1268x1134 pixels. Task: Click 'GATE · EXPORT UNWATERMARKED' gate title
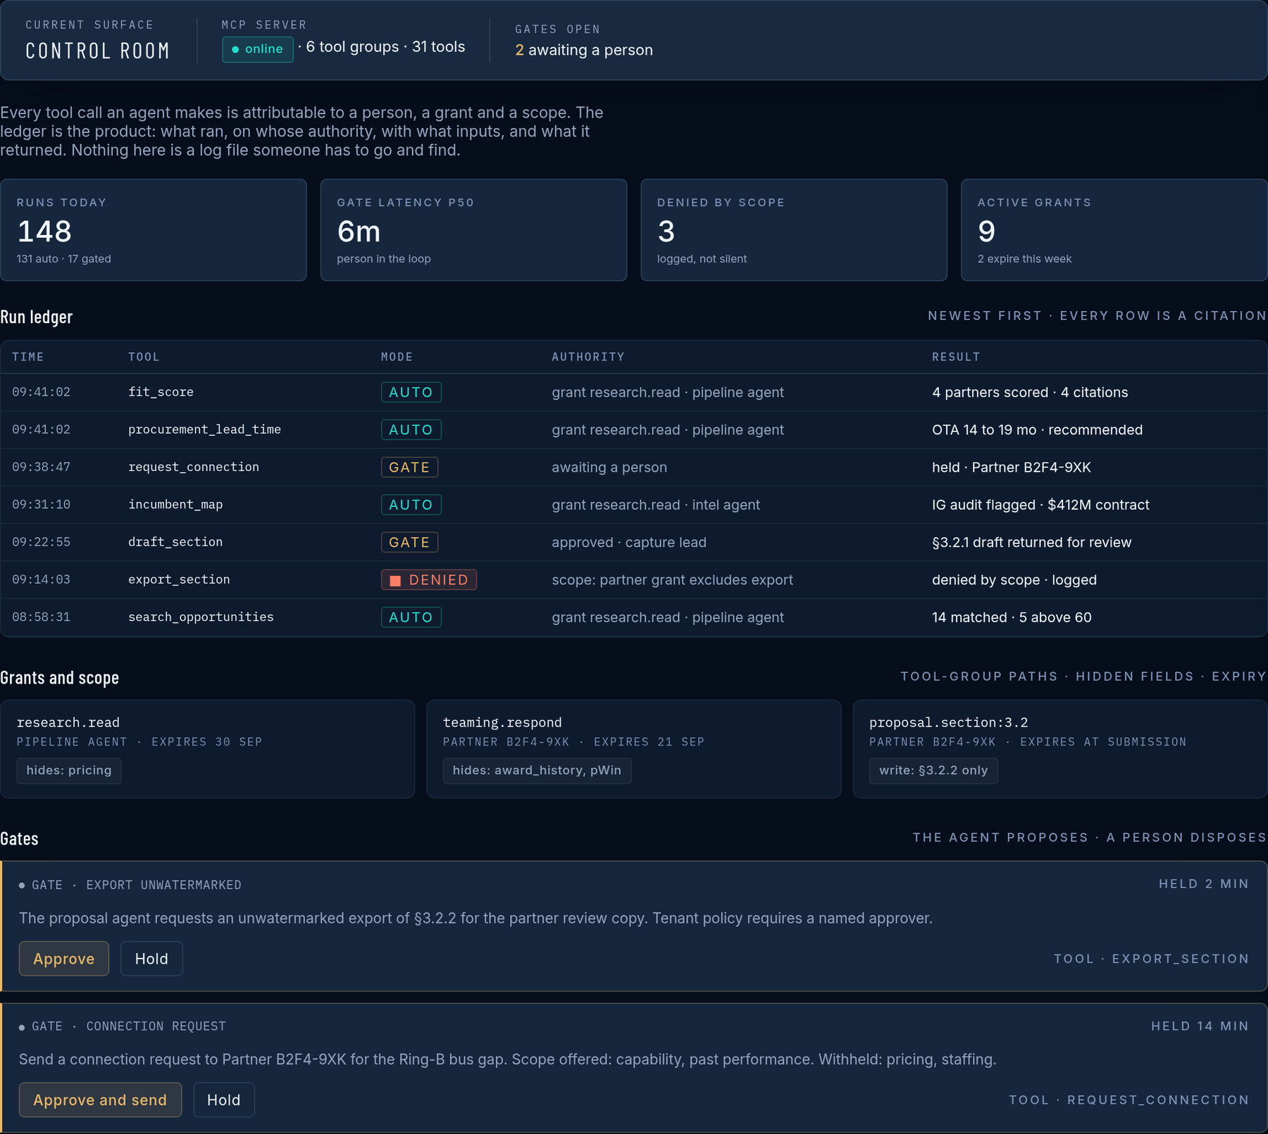coord(137,885)
